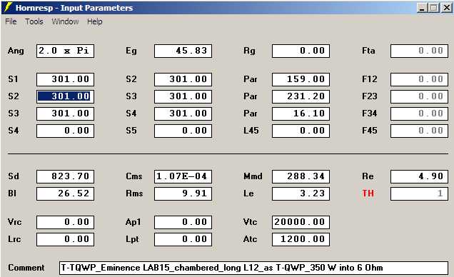Click the Fta label
454x277 pixels.
[x=368, y=51]
